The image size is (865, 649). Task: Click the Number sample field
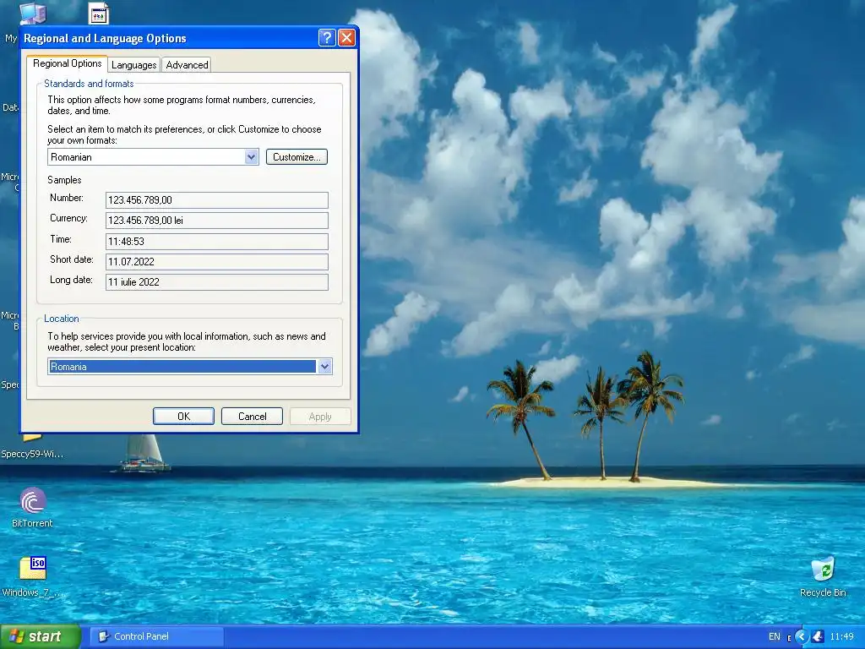[x=217, y=199]
